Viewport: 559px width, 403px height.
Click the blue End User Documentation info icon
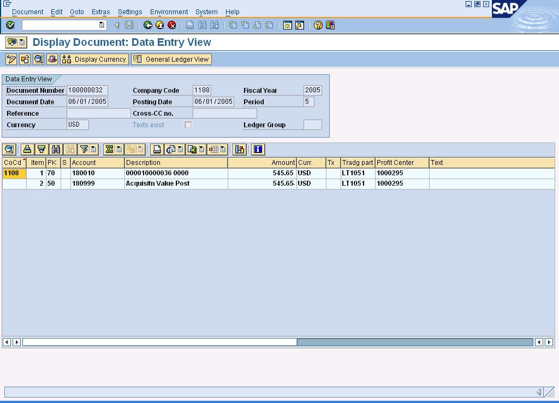click(258, 150)
